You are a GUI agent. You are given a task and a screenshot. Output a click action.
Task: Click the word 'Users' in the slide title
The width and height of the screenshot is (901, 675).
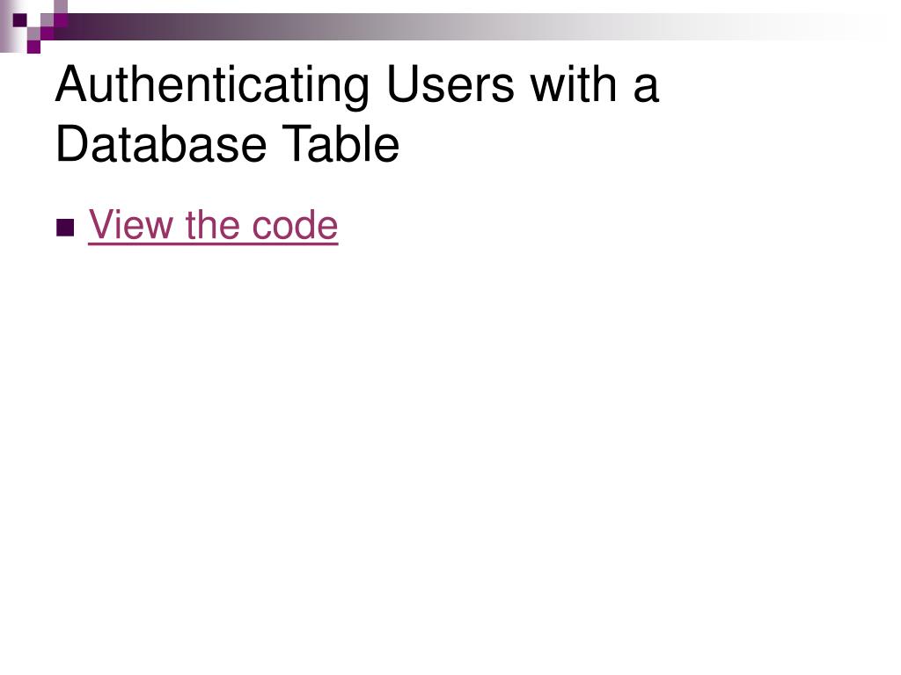pyautogui.click(x=450, y=85)
